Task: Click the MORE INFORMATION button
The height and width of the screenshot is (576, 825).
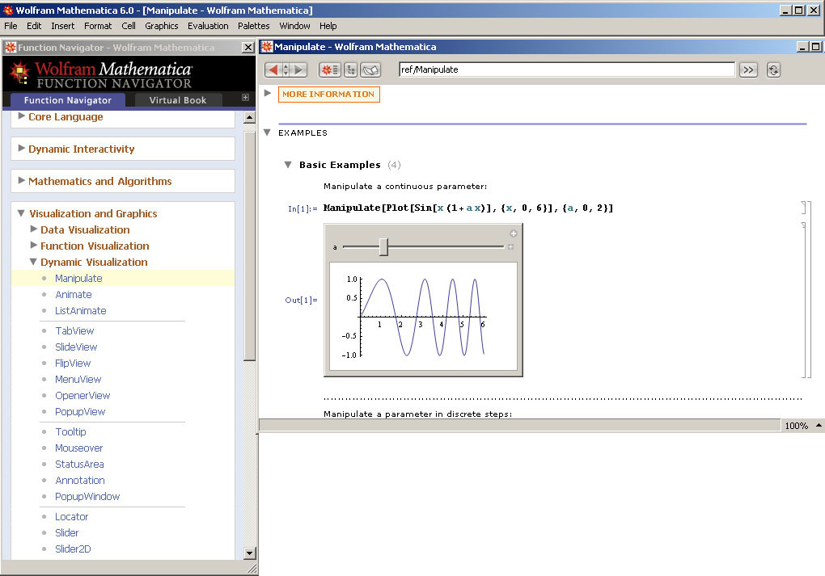Action: coord(329,94)
